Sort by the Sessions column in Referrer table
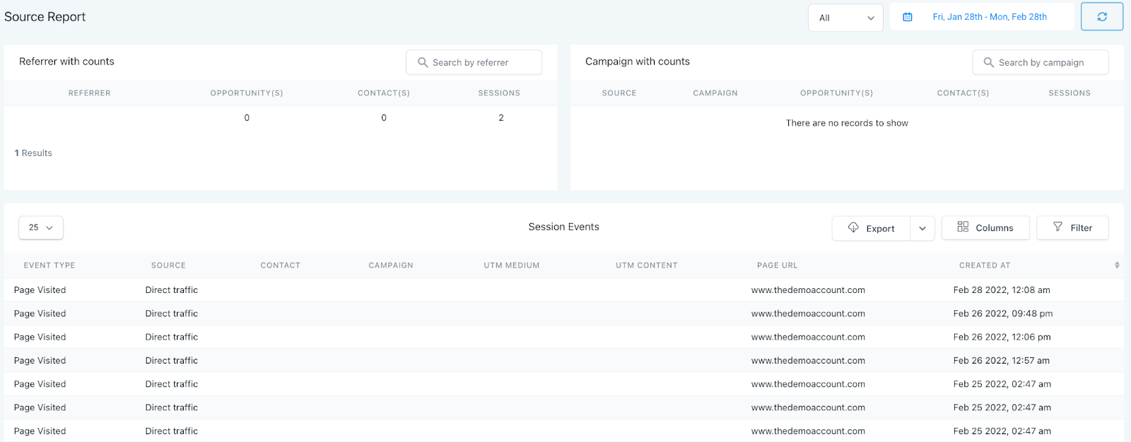The image size is (1131, 442). pyautogui.click(x=499, y=93)
